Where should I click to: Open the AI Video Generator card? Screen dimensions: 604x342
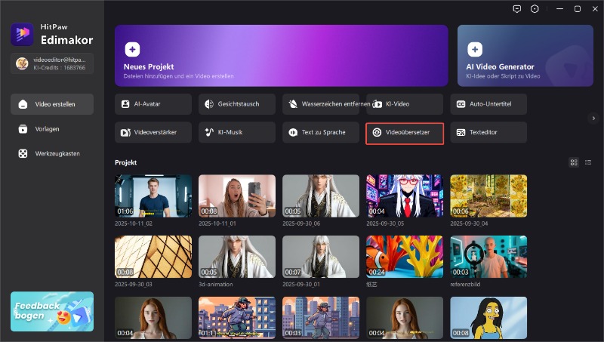click(x=525, y=56)
